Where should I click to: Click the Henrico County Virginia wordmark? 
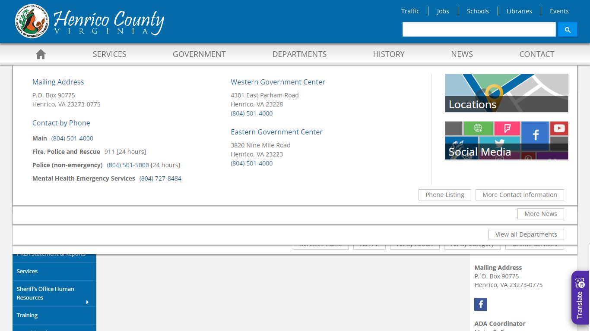pos(108,22)
